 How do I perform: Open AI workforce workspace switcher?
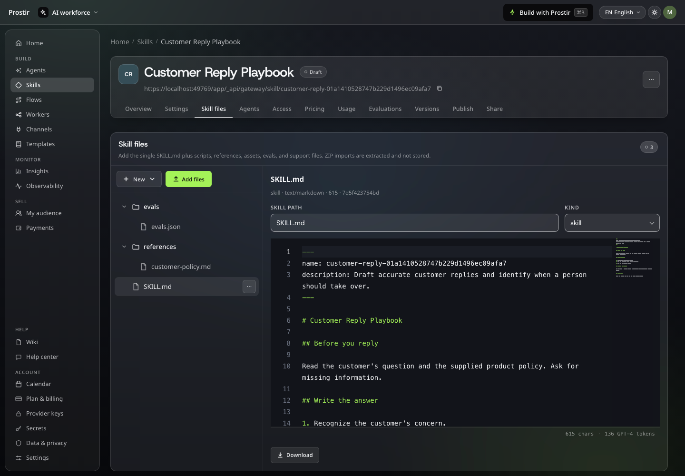click(68, 12)
